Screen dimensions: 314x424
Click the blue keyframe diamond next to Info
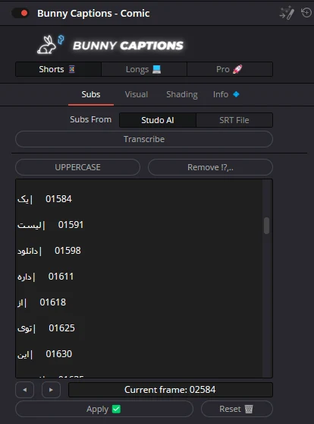click(x=236, y=94)
